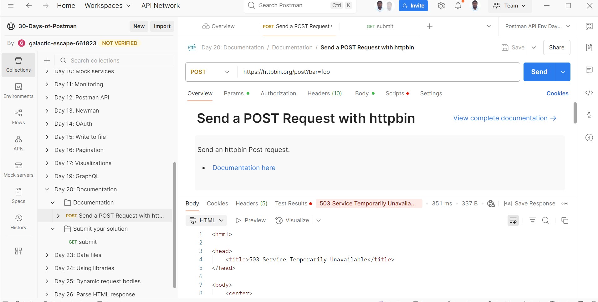Search within the response body
This screenshot has width=598, height=302.
tap(546, 220)
